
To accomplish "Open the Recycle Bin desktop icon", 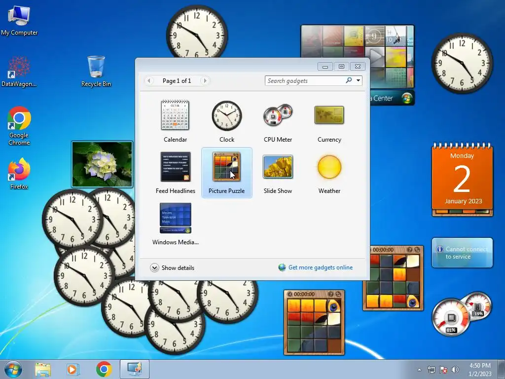I will 96,71.
